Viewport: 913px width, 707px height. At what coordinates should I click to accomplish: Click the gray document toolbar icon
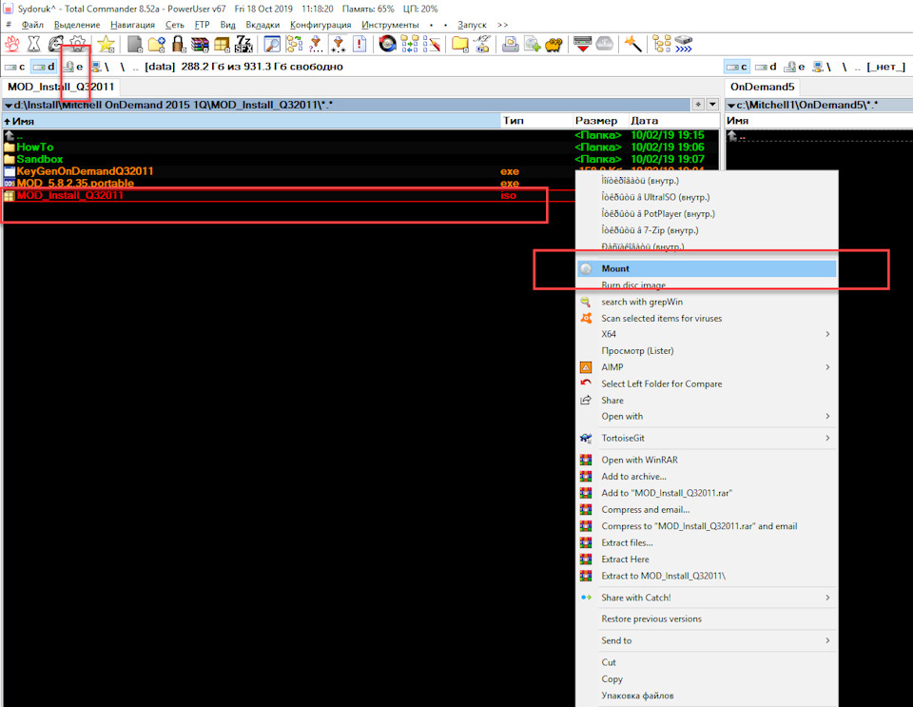pyautogui.click(x=135, y=45)
